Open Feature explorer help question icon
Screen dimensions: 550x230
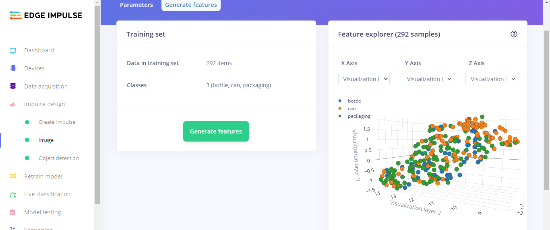514,34
